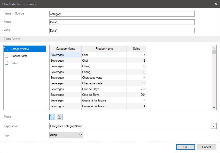
Task: Click the Sales column header
Action: [136, 49]
